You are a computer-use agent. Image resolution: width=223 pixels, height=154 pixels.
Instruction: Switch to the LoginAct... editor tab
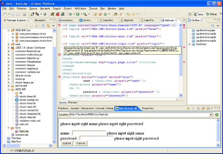pyautogui.click(x=108, y=20)
